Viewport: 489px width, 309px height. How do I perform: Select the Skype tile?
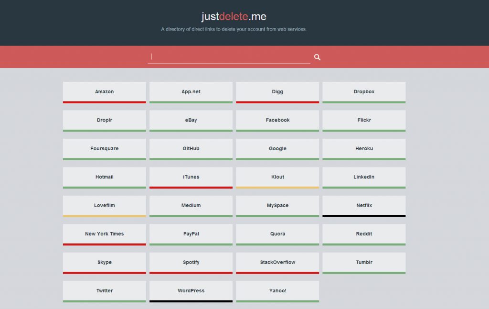(104, 263)
